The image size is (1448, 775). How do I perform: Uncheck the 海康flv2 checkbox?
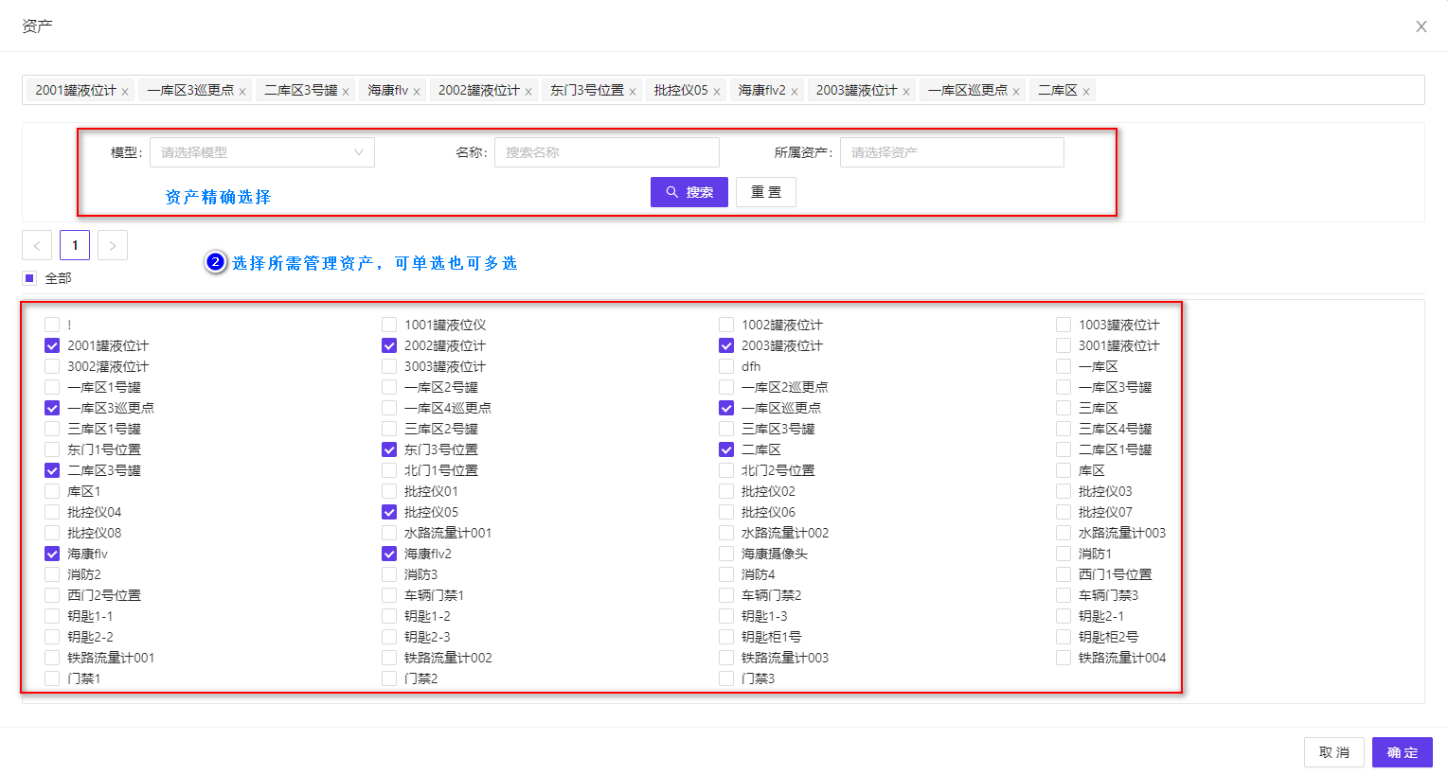tap(389, 554)
